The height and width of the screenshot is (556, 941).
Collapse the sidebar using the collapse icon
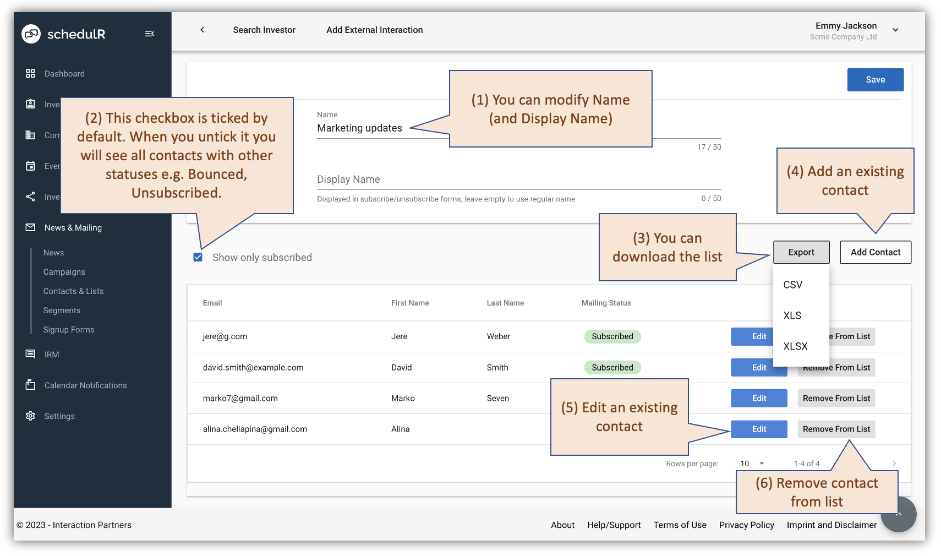point(149,34)
